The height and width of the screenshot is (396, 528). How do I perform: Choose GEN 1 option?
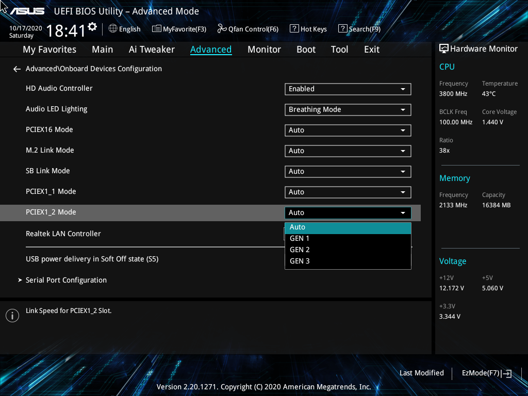[348, 238]
